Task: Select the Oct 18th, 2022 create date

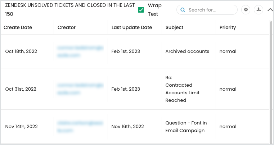Action: 21,51
